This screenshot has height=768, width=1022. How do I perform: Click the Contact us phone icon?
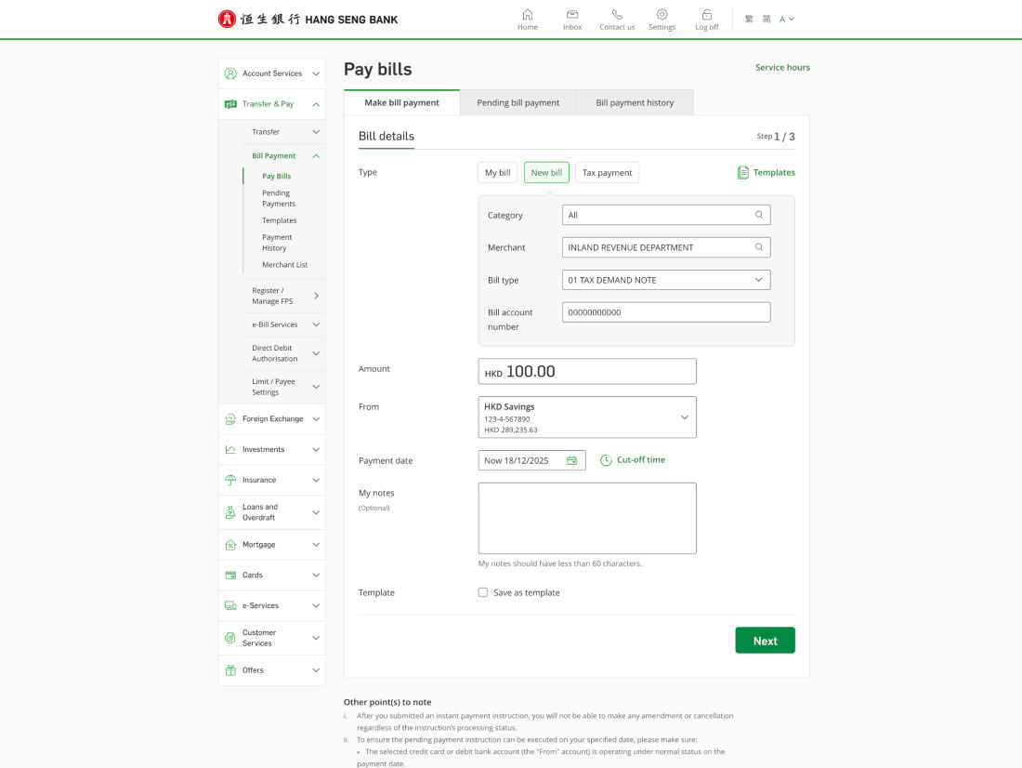click(617, 15)
